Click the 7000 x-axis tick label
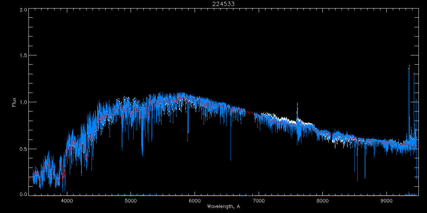The width and height of the screenshot is (427, 213). click(259, 201)
